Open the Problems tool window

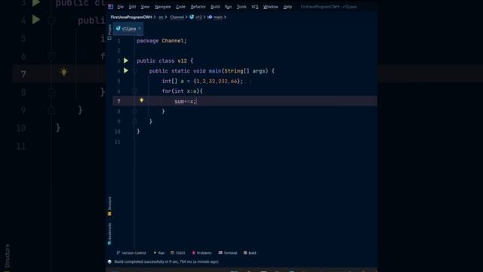(x=202, y=253)
